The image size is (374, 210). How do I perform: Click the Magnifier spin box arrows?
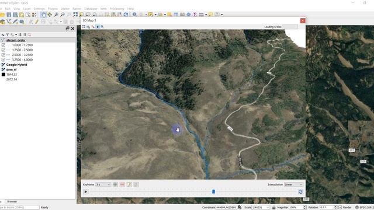click(x=304, y=208)
